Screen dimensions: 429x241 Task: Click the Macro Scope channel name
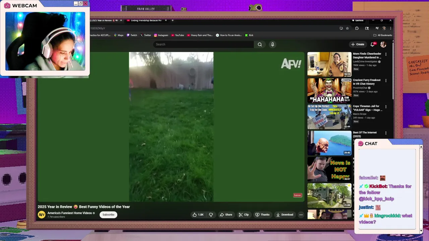click(x=360, y=114)
